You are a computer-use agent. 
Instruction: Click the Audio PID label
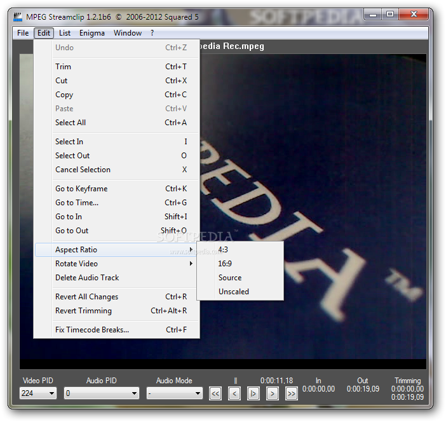click(x=102, y=381)
